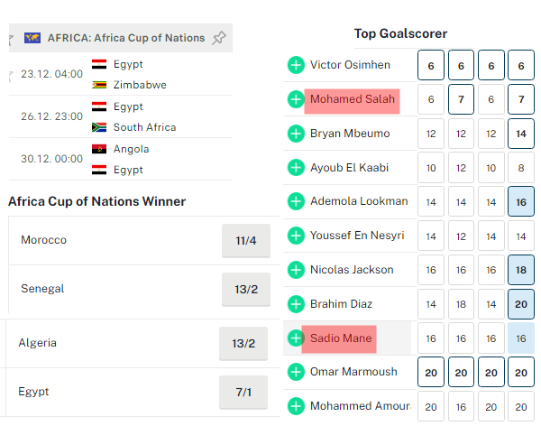Open the Egypt vs Zimbabwe match

(x=126, y=75)
